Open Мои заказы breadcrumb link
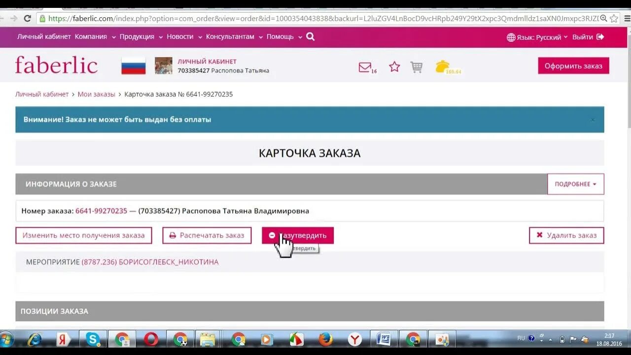Screen dimensions: 631x355 point(96,94)
